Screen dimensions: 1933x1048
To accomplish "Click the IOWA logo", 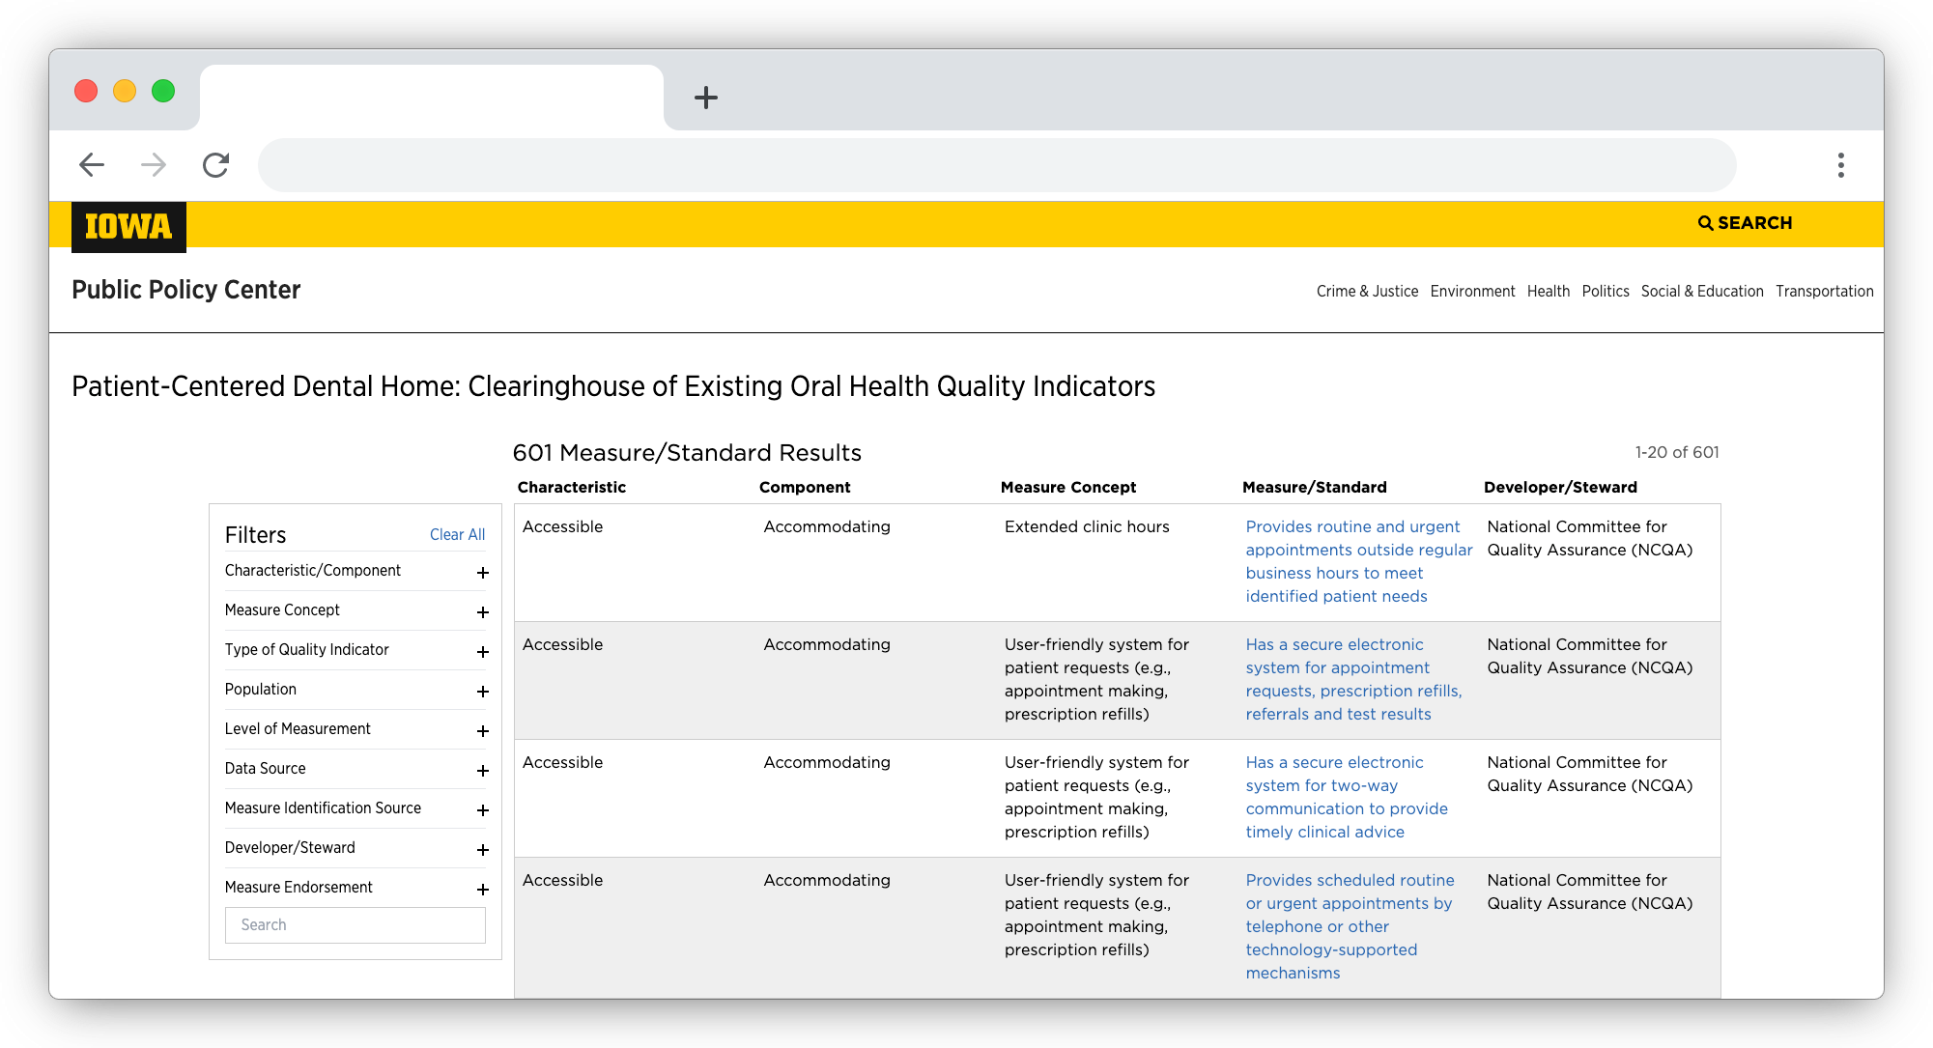I will (x=128, y=227).
